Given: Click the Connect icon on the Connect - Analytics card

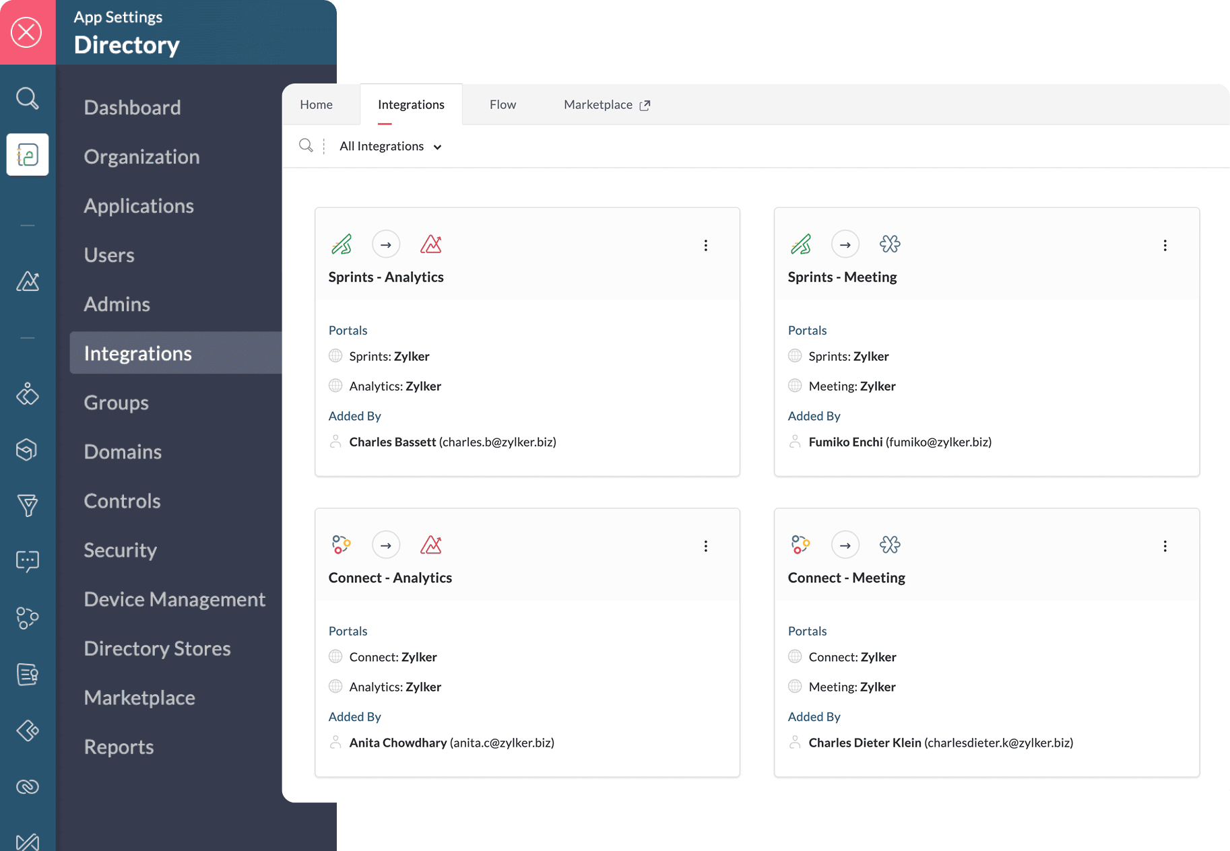Looking at the screenshot, I should click(x=342, y=545).
